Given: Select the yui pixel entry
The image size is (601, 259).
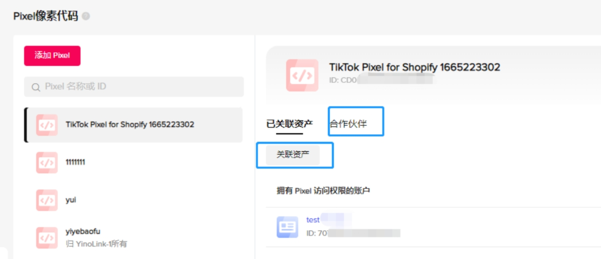Looking at the screenshot, I should tap(134, 200).
